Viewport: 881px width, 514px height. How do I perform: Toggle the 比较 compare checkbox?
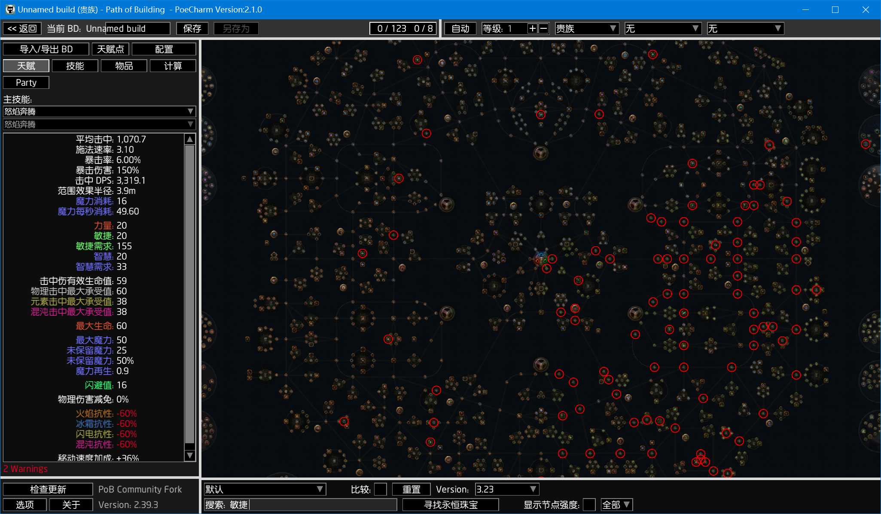(381, 490)
